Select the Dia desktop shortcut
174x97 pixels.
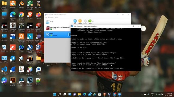21,70
